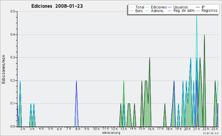
Task: Click the 8 h label on the time axis
Action: (x=78, y=129)
